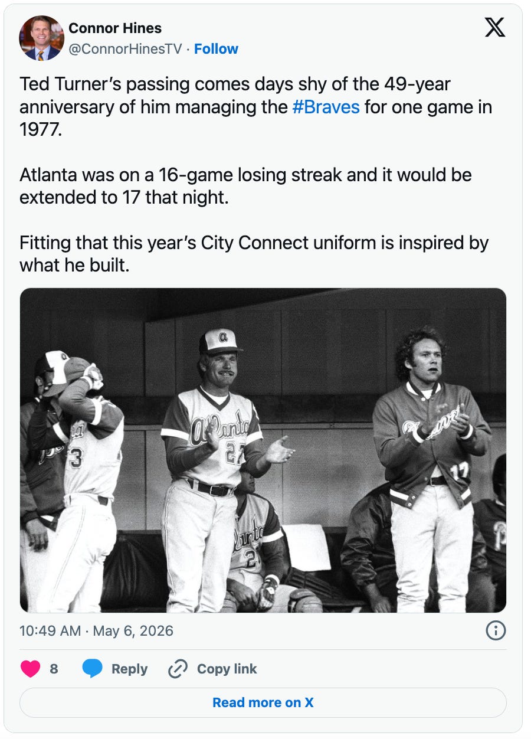Click the chain link copy icon

click(x=178, y=669)
